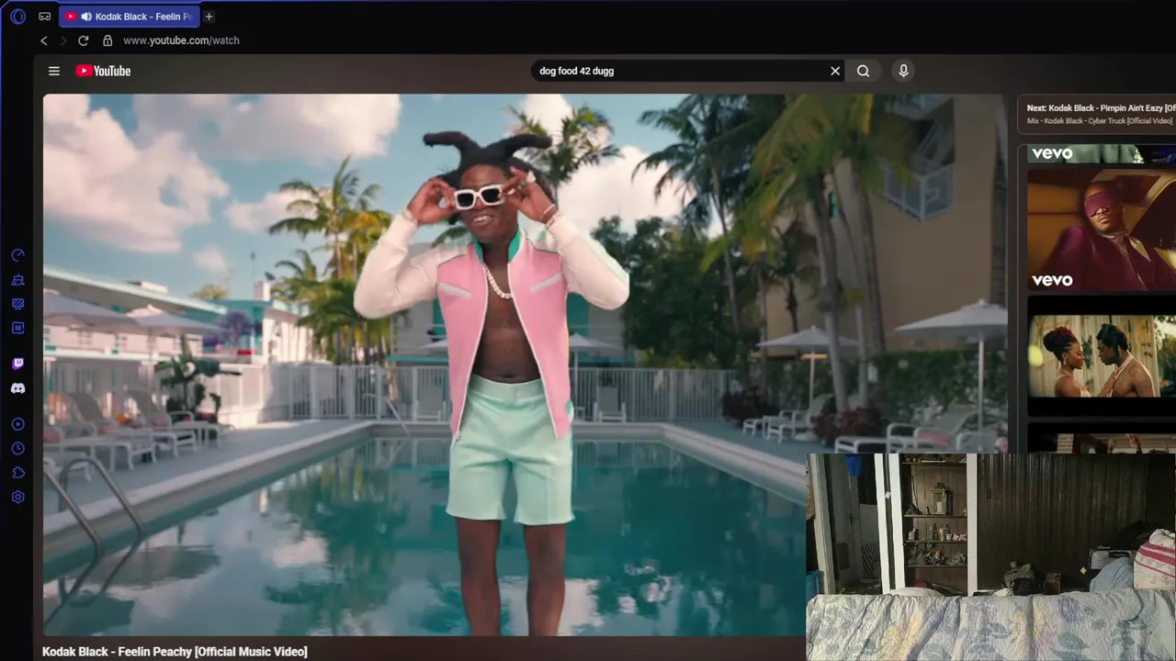
Task: Open first vevo thumbnail in playlist
Action: point(1101,154)
